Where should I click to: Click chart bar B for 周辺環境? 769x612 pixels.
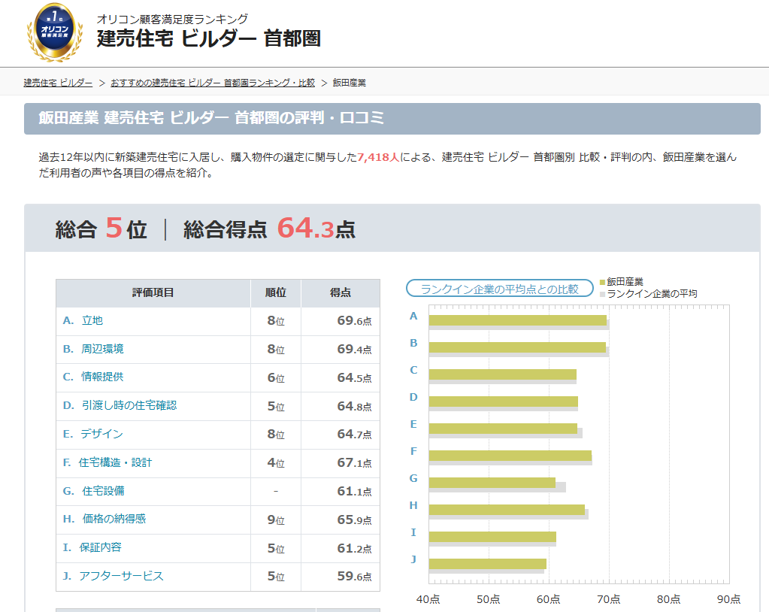517,347
